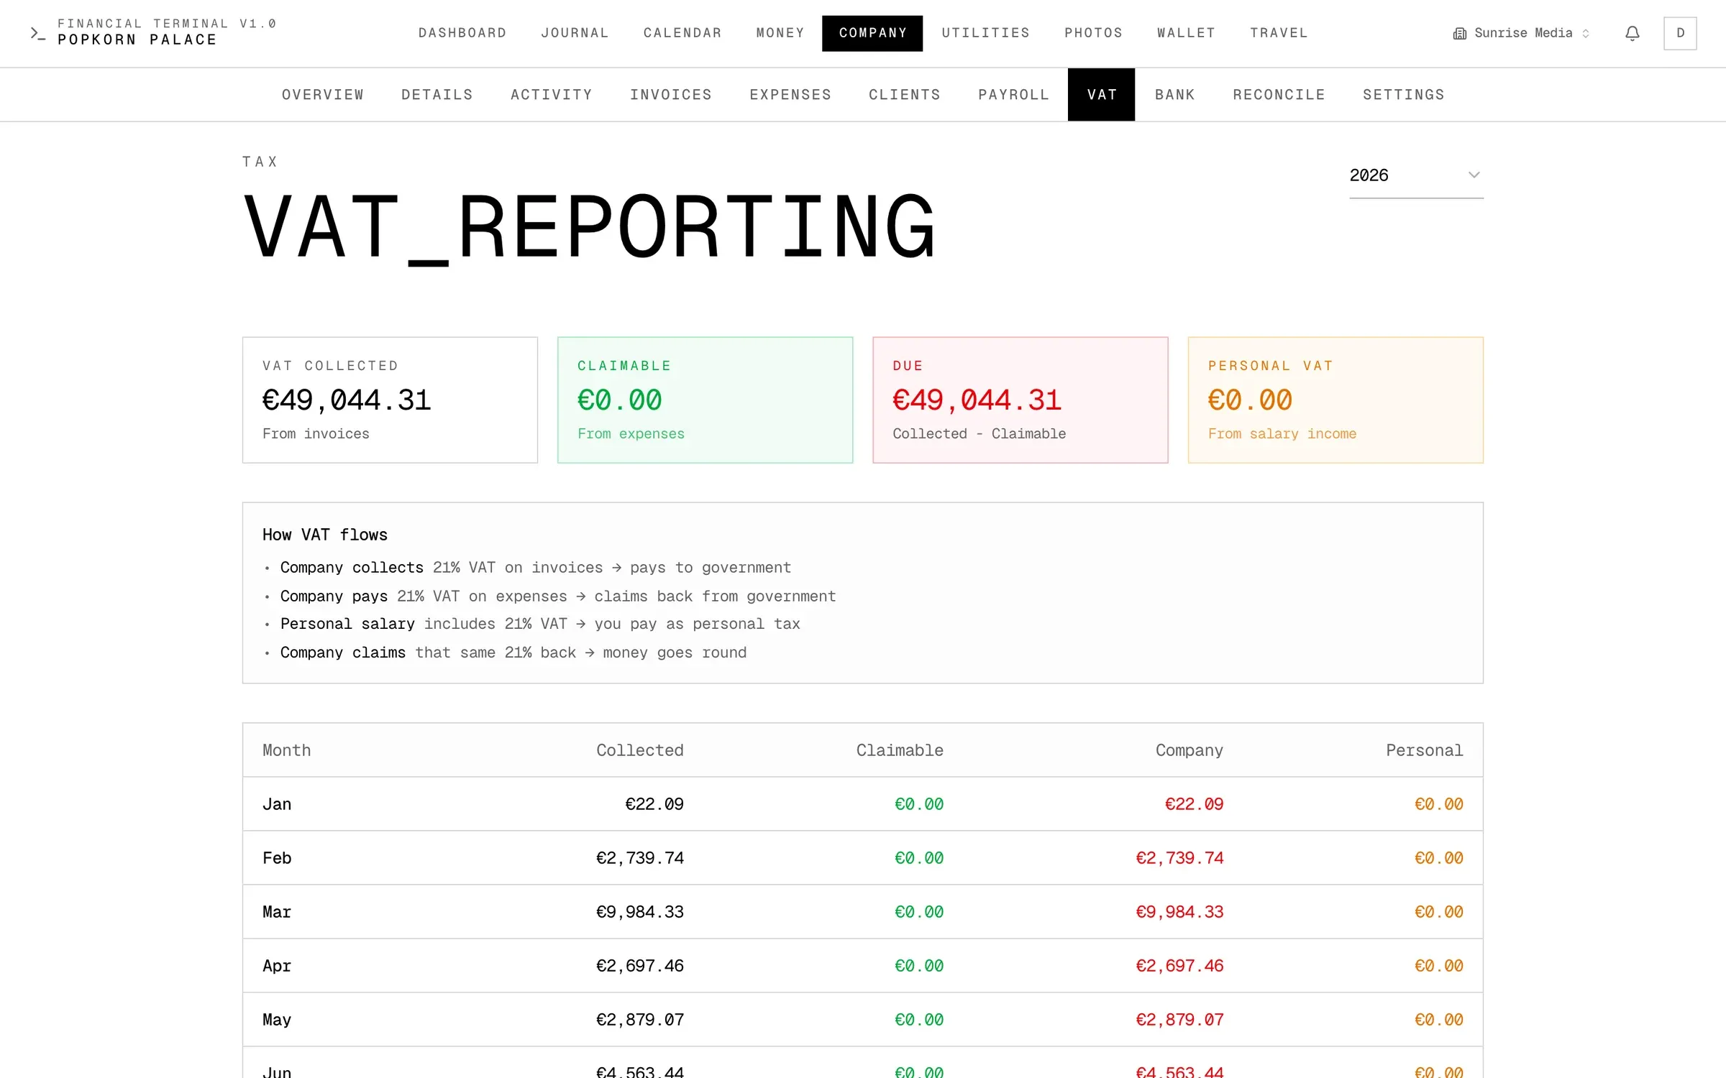Select the Company nav item
The image size is (1726, 1078).
pyautogui.click(x=872, y=33)
